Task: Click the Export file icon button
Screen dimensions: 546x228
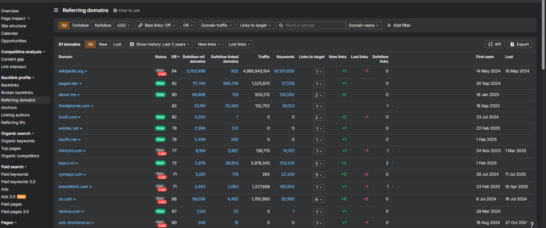Action: 512,44
